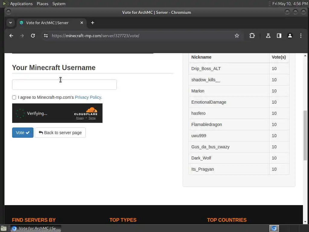Select the hasfero nickname
The width and height of the screenshot is (309, 232).
[x=198, y=114]
